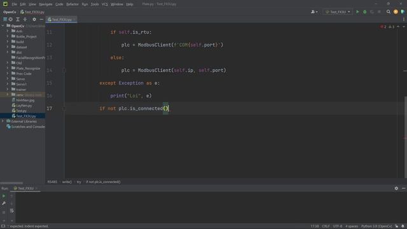Image resolution: width=407 pixels, height=229 pixels.
Task: Expand the Plate_Recognize folder
Action: (x=8, y=68)
